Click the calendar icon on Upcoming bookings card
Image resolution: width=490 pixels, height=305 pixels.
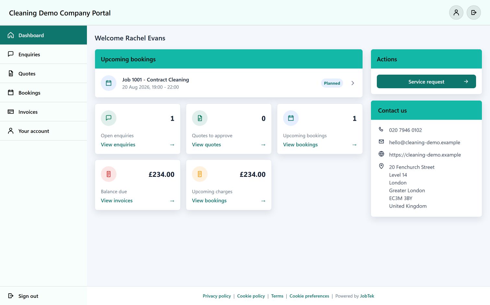tap(291, 118)
